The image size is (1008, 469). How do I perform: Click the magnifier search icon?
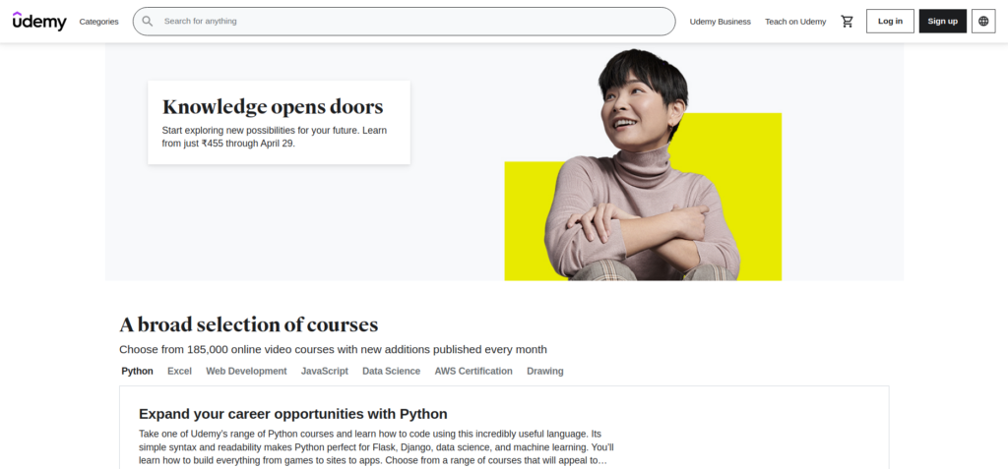(x=148, y=22)
